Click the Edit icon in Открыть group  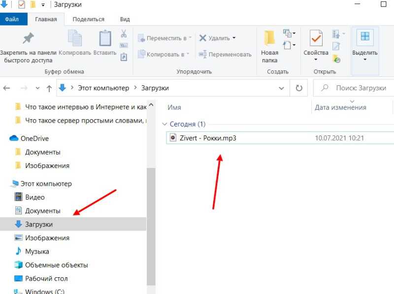pyautogui.click(x=336, y=46)
